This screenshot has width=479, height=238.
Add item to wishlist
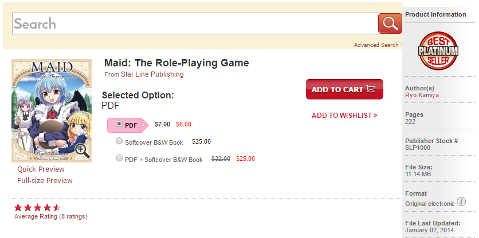(344, 116)
